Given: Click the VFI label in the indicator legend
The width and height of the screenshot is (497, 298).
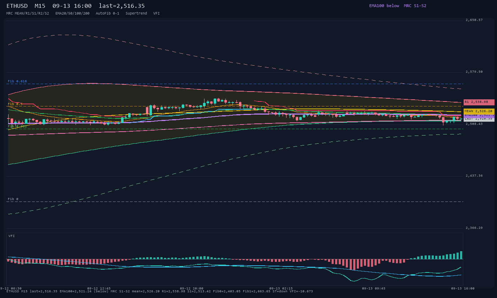Looking at the screenshot, I should (157, 13).
